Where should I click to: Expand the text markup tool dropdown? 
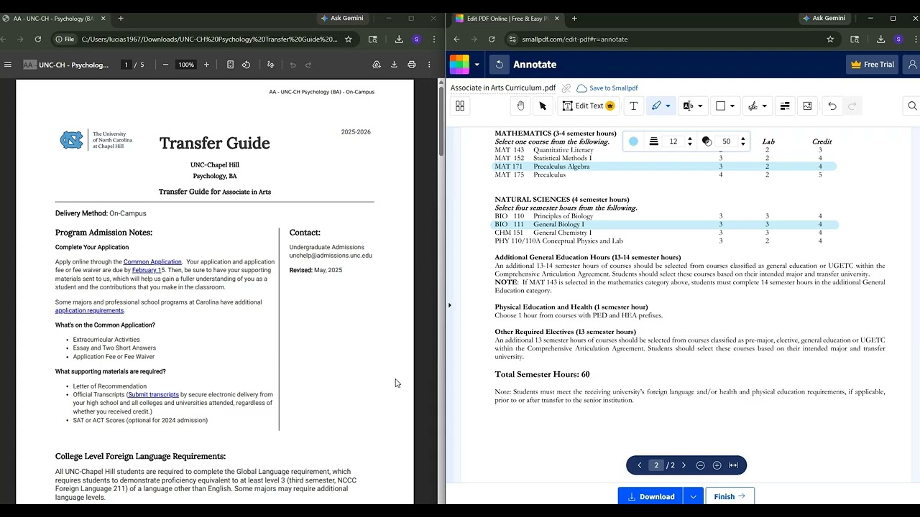699,106
